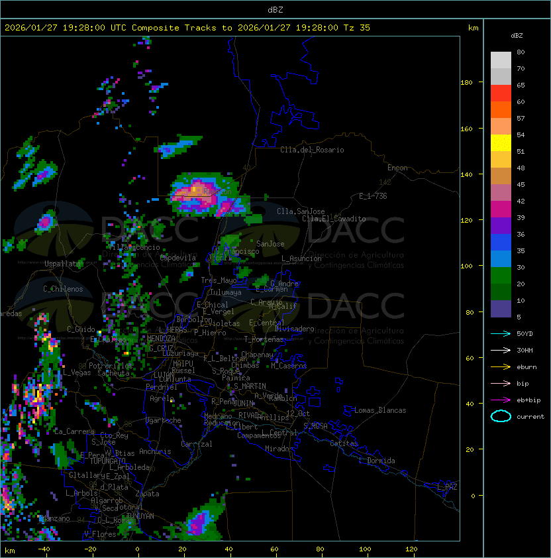Select the magenta 42 dBZ swatch
Screen dimensions: 551x558
tap(501, 209)
